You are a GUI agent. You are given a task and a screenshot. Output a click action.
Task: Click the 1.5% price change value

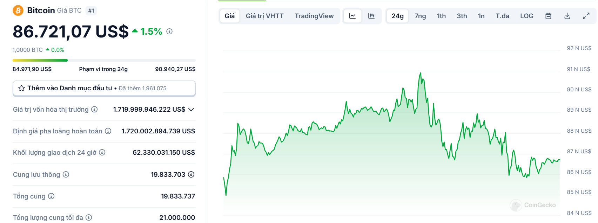coord(151,32)
